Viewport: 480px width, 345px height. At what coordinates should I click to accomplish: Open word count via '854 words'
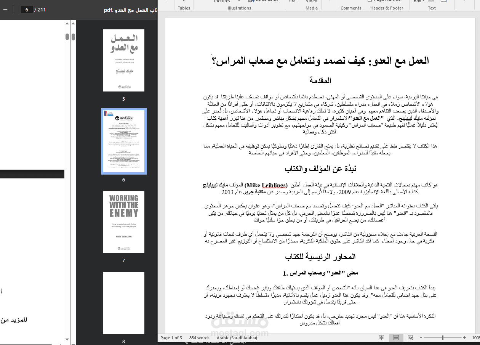click(x=199, y=338)
